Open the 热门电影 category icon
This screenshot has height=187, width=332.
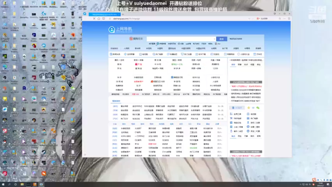tap(158, 54)
